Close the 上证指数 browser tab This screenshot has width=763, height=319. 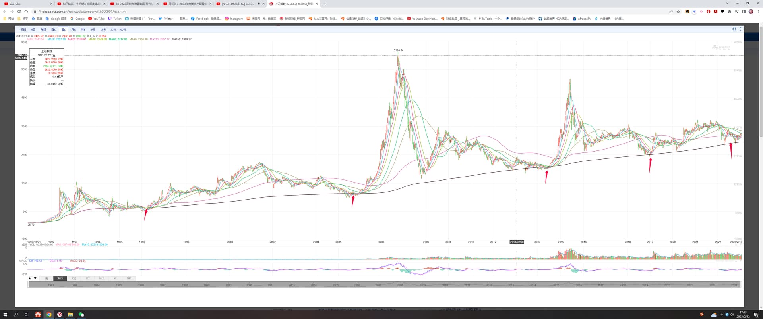316,4
